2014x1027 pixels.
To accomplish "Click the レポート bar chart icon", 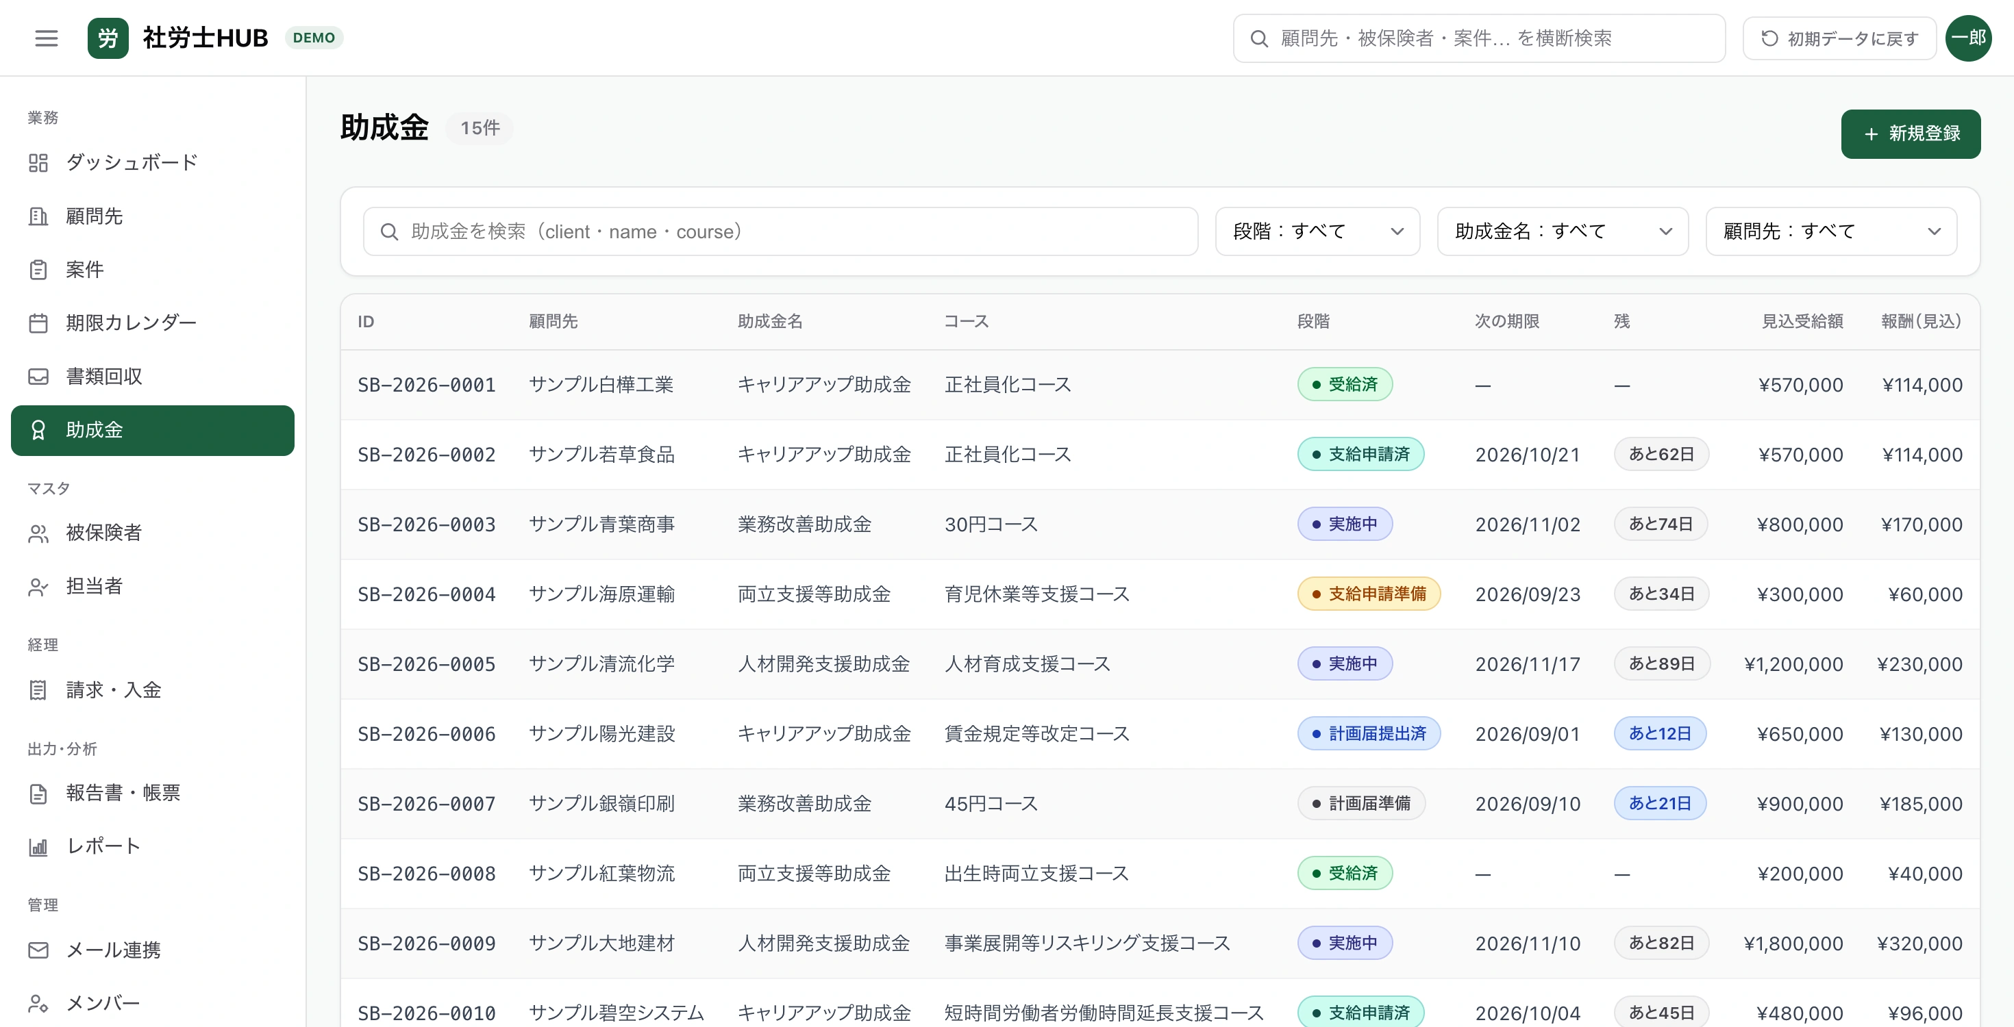I will pyautogui.click(x=38, y=846).
